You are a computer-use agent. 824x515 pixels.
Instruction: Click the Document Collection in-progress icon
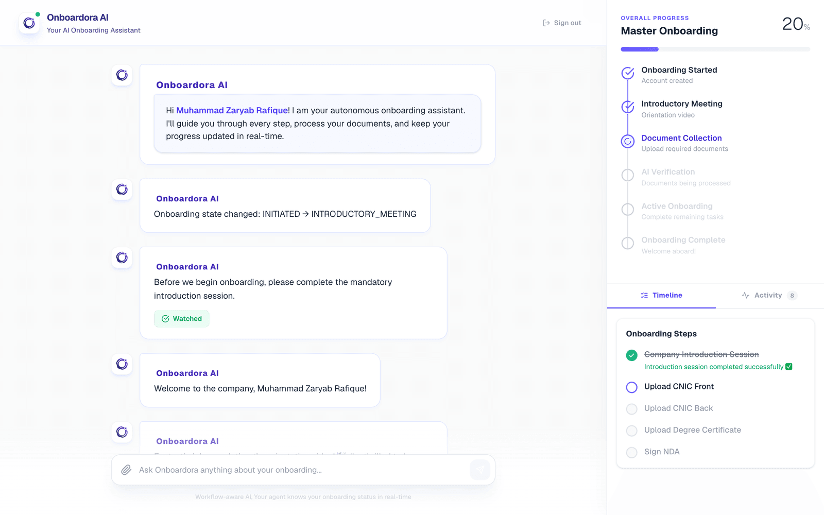pyautogui.click(x=628, y=141)
